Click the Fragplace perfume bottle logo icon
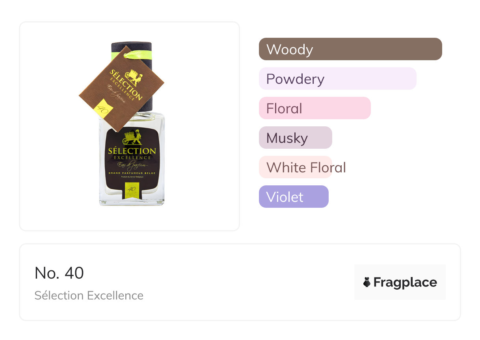480x340 pixels. [367, 282]
